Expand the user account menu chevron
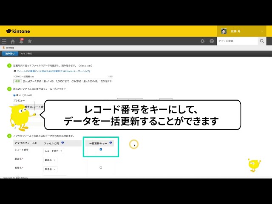This screenshot has width=272, height=204. [x=262, y=31]
